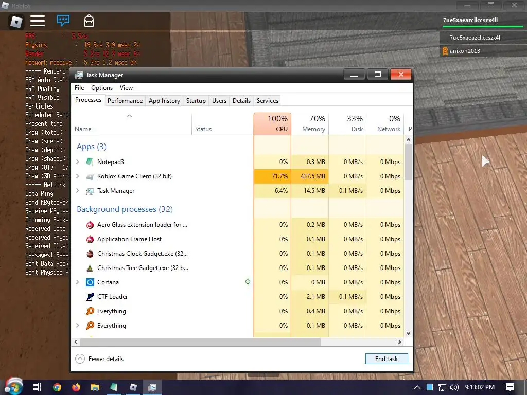Click the Background processes (32) heading
This screenshot has height=395, width=527.
(125, 209)
